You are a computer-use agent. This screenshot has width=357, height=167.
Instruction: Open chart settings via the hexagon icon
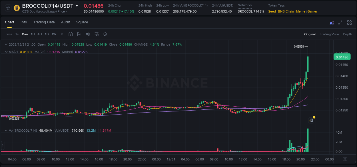point(105,34)
